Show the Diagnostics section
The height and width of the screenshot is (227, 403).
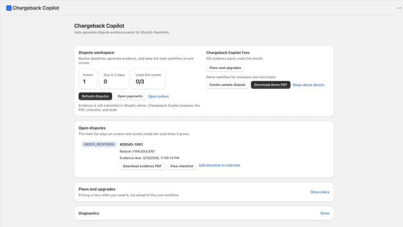coord(325,213)
